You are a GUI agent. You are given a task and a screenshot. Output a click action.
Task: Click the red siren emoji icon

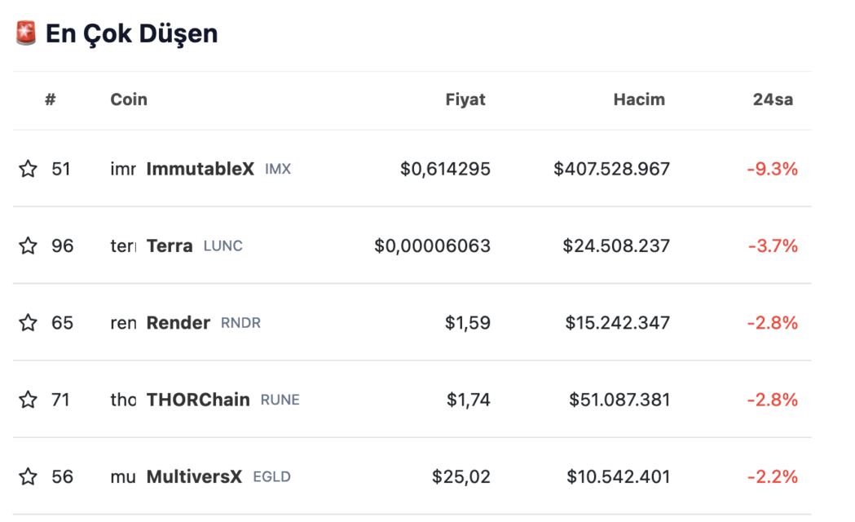(25, 33)
